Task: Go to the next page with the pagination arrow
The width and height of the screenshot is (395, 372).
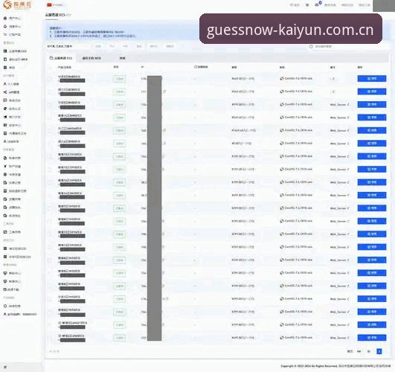Action: point(369,351)
